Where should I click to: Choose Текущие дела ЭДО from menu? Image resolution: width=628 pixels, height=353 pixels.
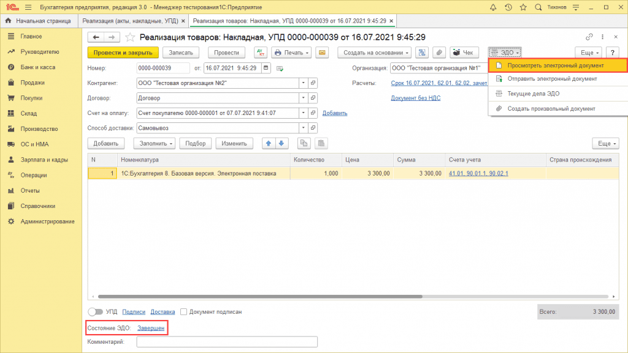533,94
